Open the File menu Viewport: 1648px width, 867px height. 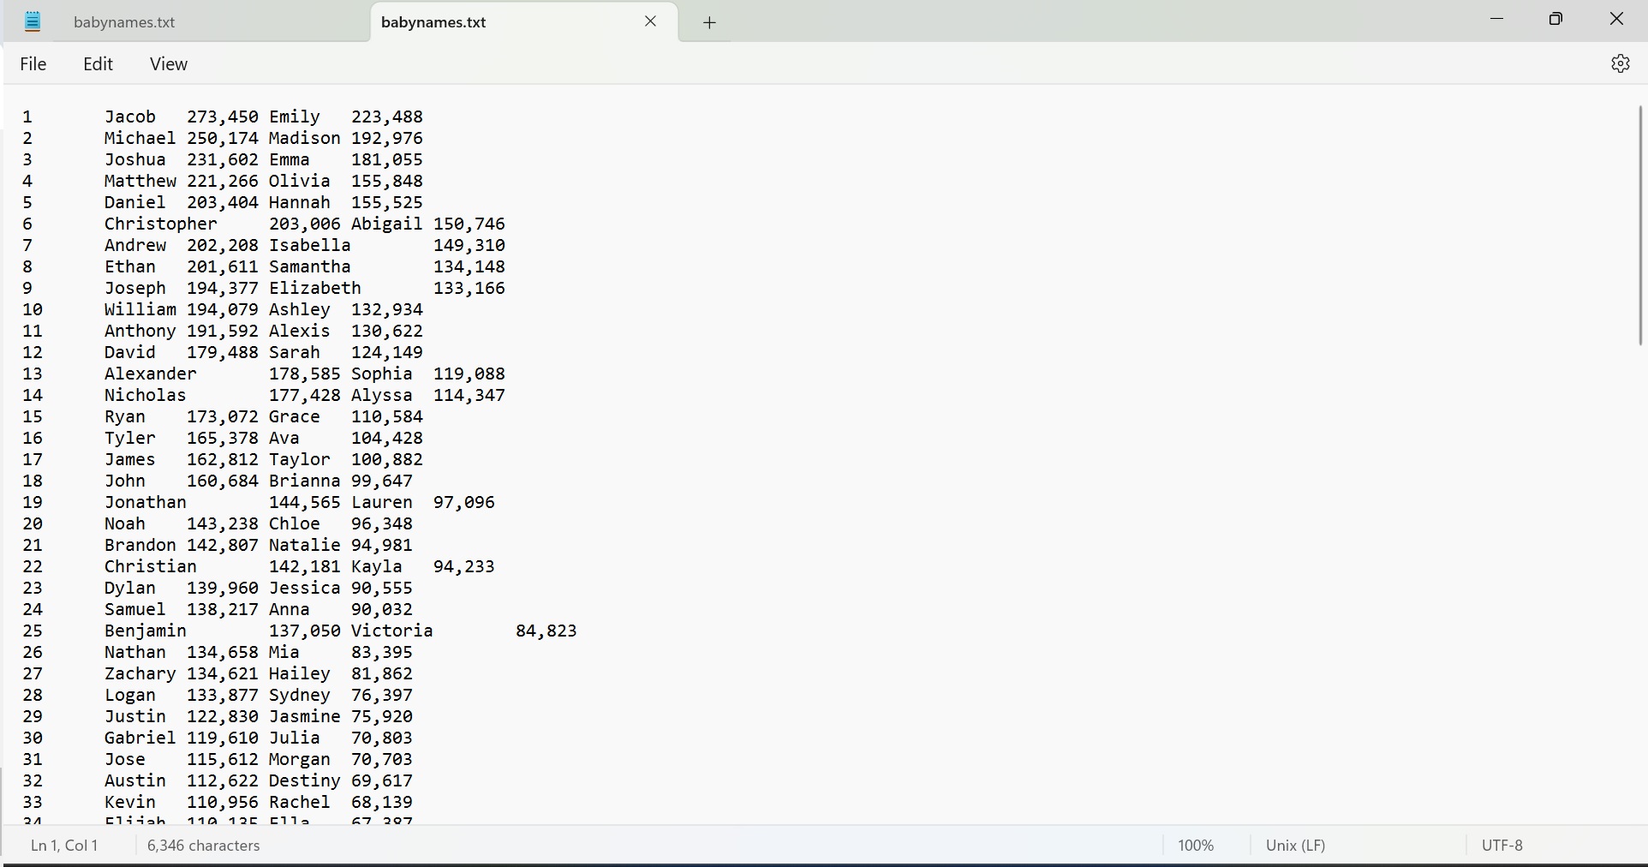(33, 64)
